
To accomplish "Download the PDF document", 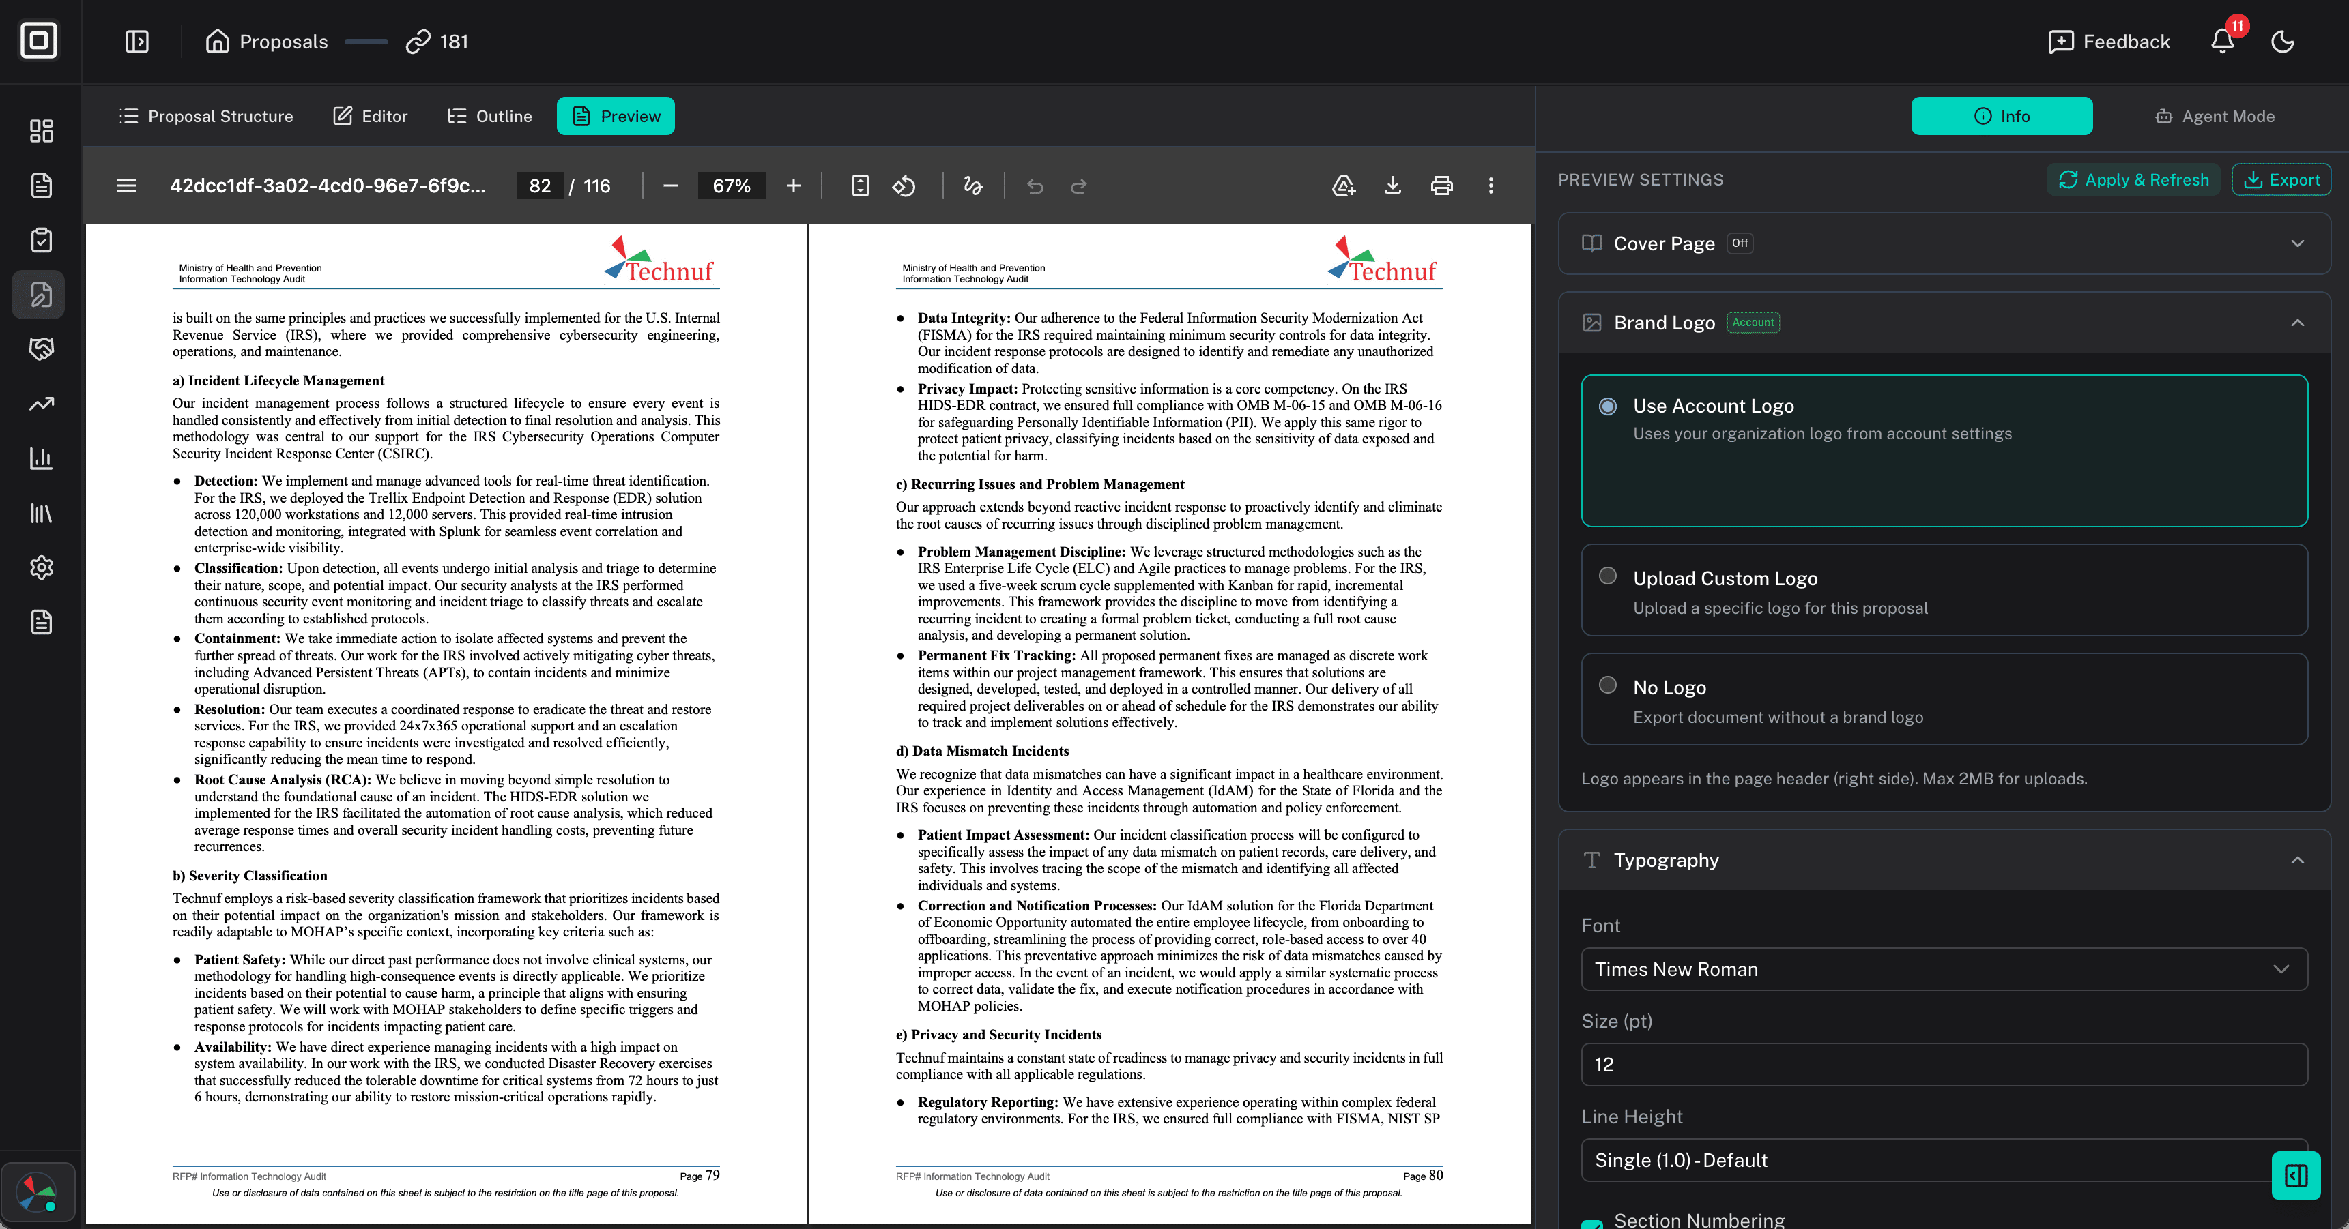I will pyautogui.click(x=1392, y=186).
